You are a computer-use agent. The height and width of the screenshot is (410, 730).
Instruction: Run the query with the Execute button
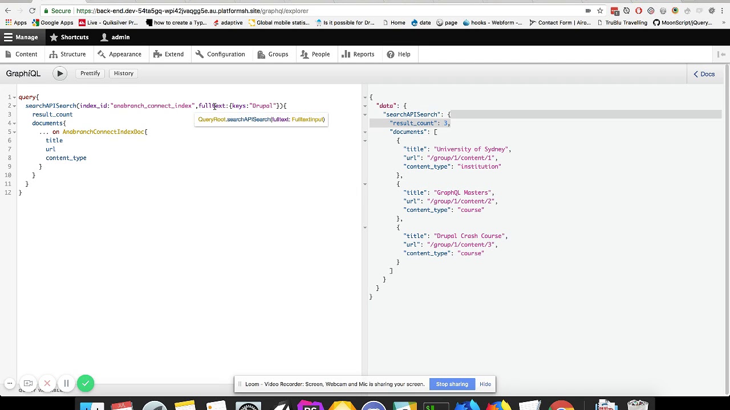pos(60,73)
